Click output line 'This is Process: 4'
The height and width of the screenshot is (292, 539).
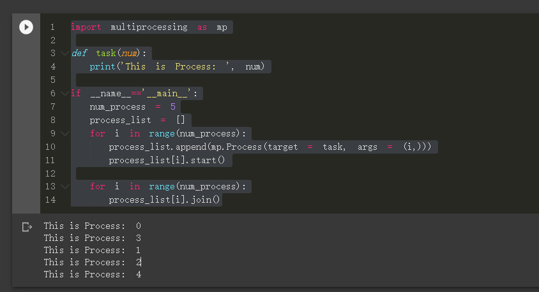coord(92,274)
